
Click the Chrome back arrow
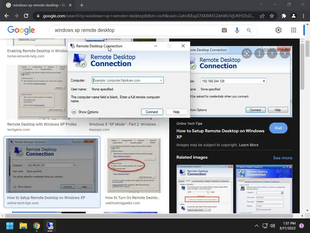pos(7,16)
